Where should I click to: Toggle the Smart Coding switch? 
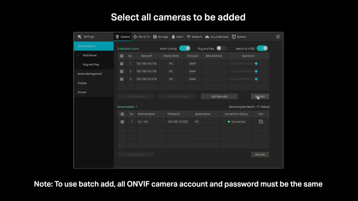[x=185, y=48]
